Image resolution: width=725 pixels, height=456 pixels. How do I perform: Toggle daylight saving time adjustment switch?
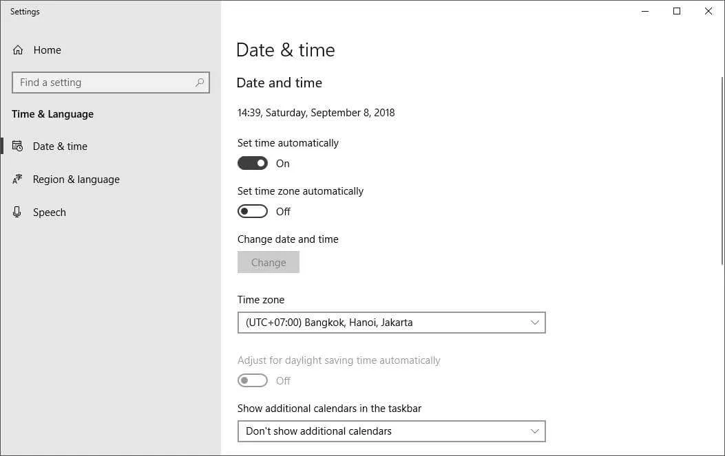[x=253, y=380]
